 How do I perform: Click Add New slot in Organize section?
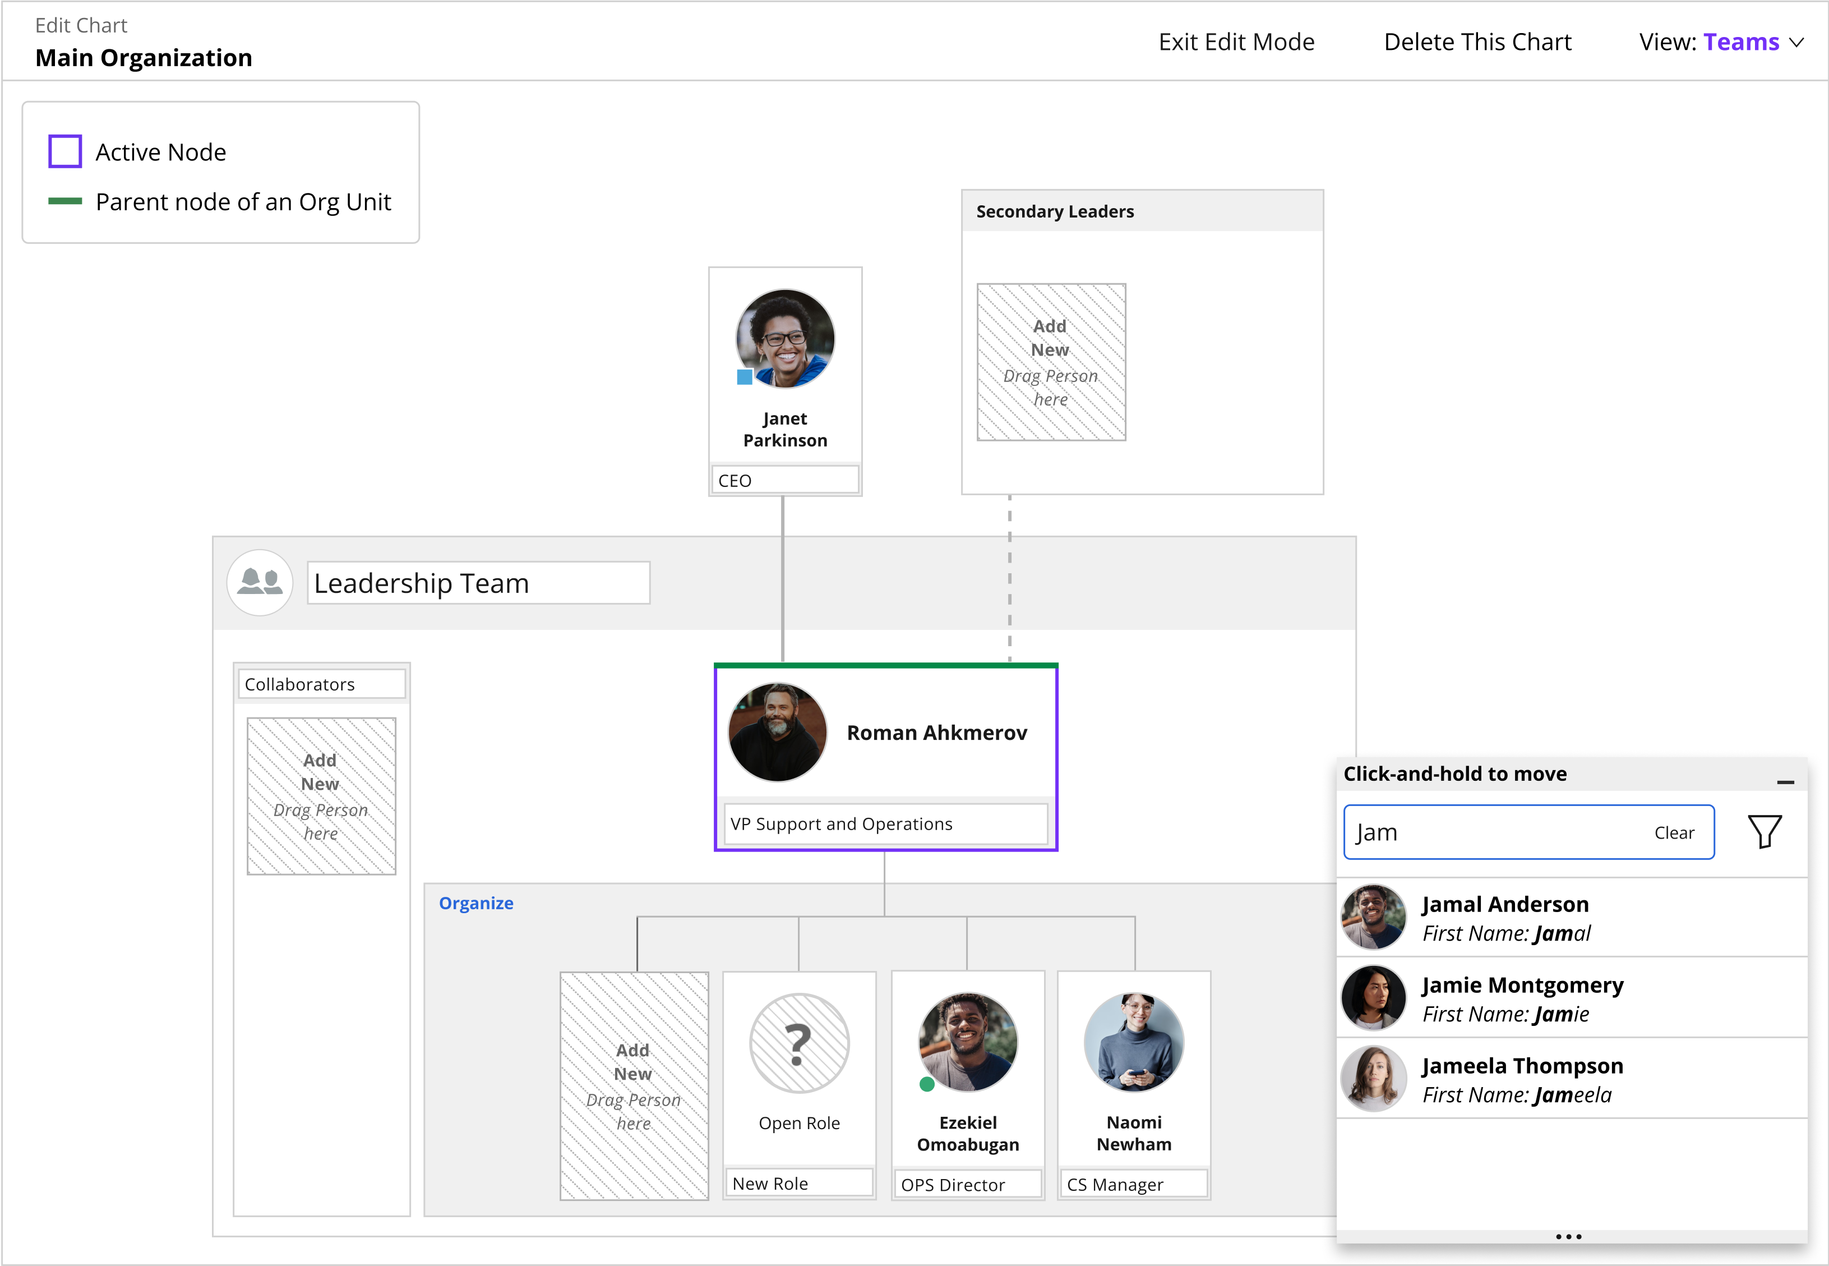634,1086
